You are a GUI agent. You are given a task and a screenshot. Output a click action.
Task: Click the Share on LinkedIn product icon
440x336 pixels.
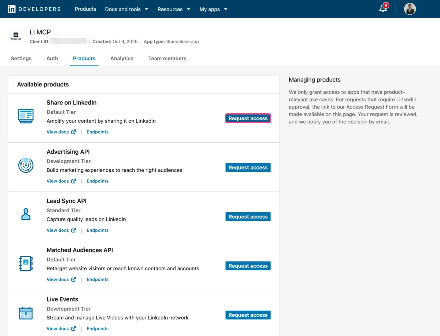[x=26, y=116]
